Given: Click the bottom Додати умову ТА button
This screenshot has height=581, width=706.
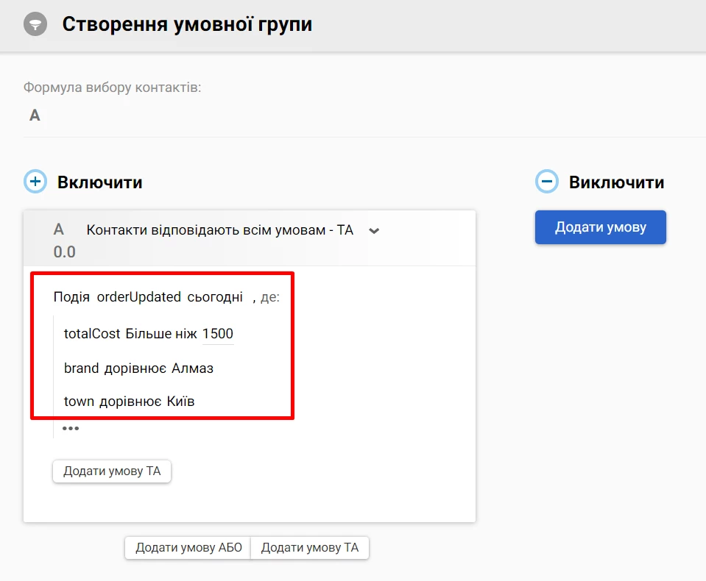Looking at the screenshot, I should (x=310, y=548).
